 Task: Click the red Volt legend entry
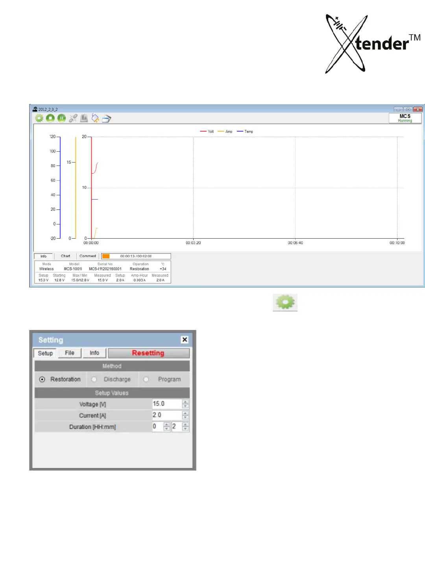(207, 132)
